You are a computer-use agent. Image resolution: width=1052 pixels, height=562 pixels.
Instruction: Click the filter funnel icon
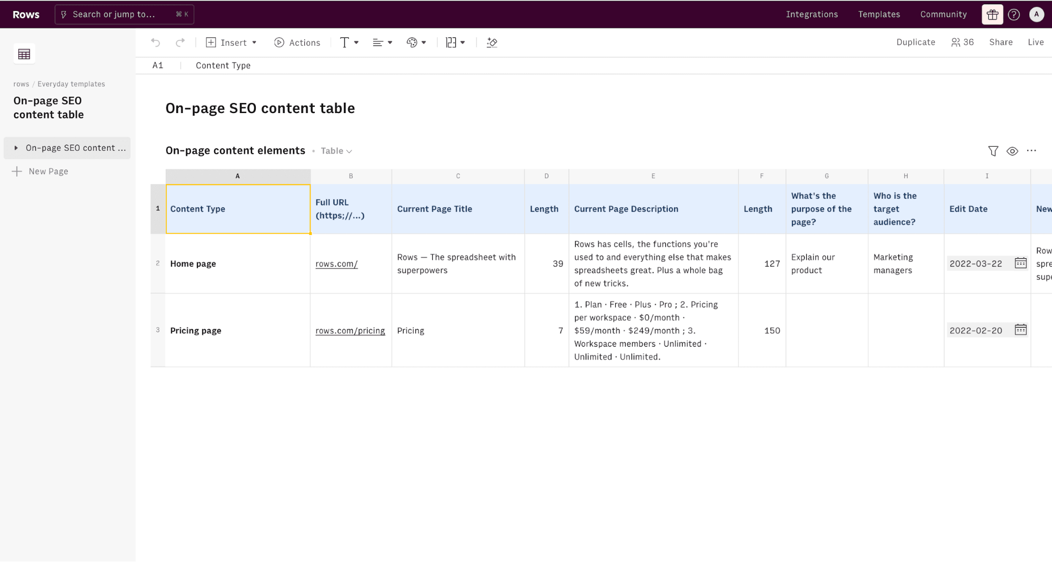tap(993, 151)
